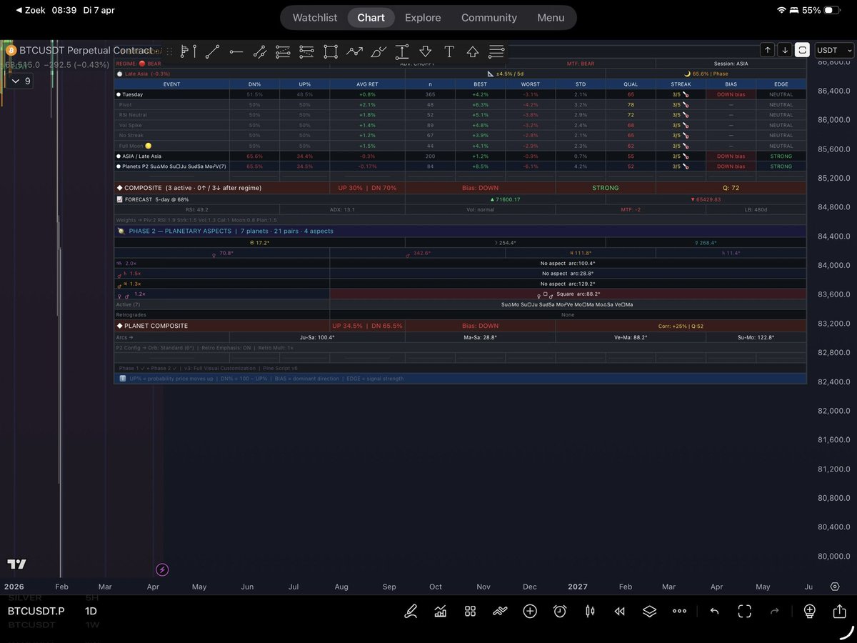Click the Full Moon event row

click(x=460, y=146)
